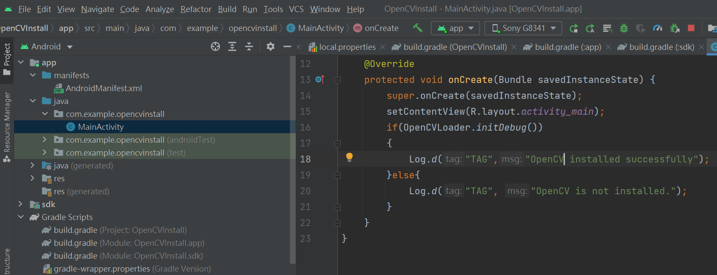Image resolution: width=717 pixels, height=275 pixels.
Task: Fold the if block at line 17
Action: [x=338, y=143]
